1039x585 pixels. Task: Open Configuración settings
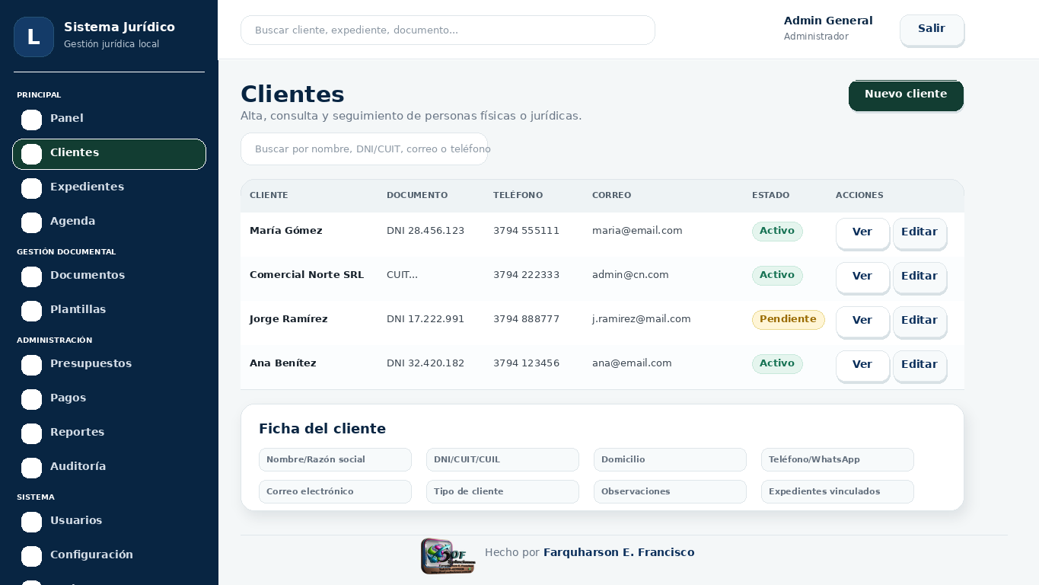(x=109, y=556)
